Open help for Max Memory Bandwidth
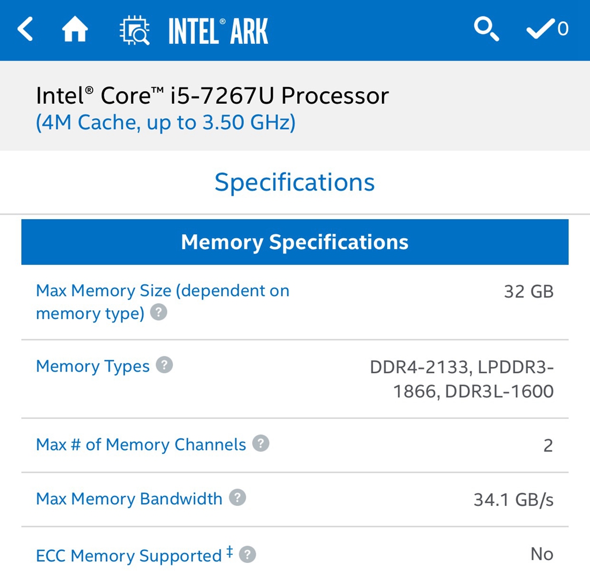Viewport: 590px width, 571px height. click(237, 498)
